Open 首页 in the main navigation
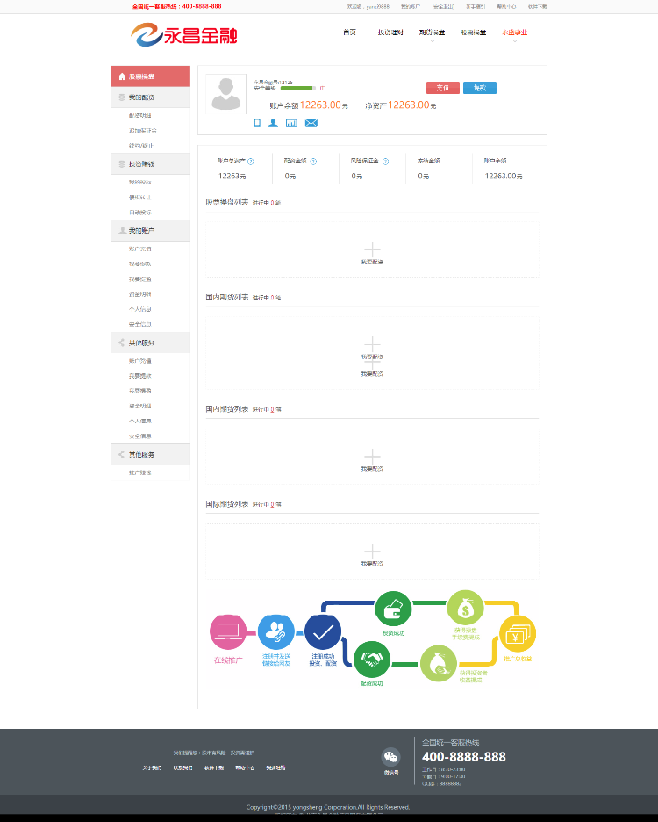This screenshot has height=822, width=658. point(349,32)
